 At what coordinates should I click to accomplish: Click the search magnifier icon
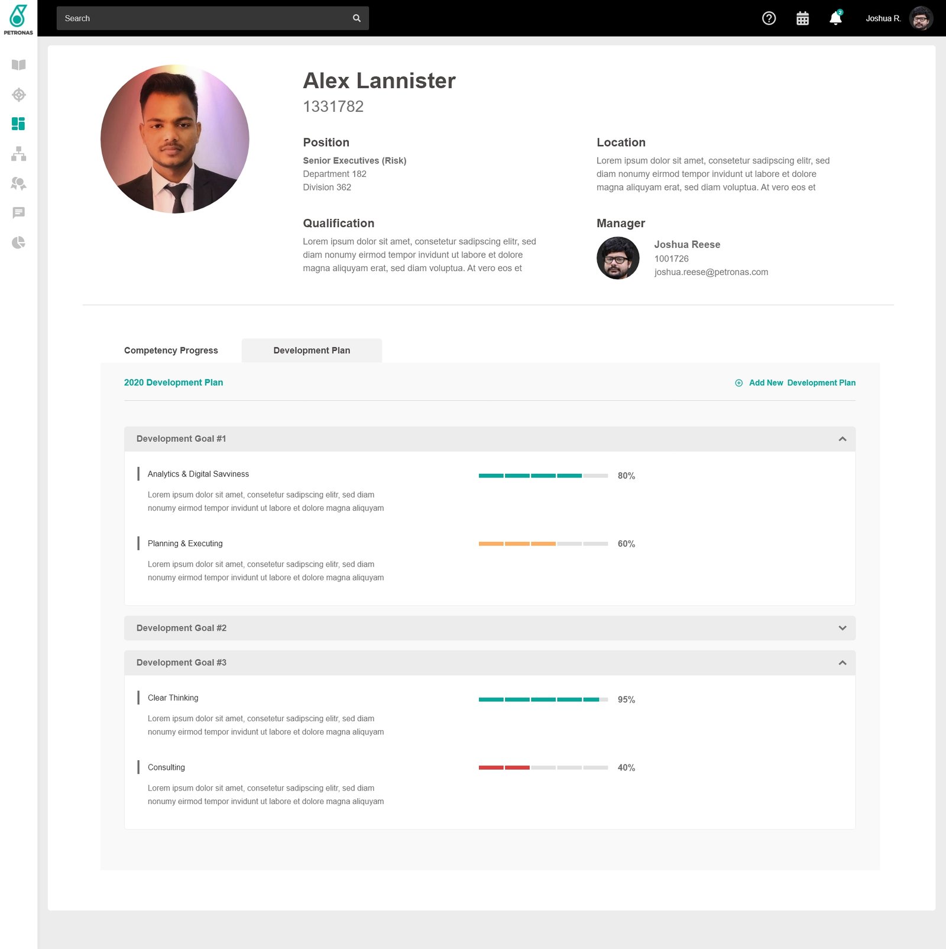357,18
